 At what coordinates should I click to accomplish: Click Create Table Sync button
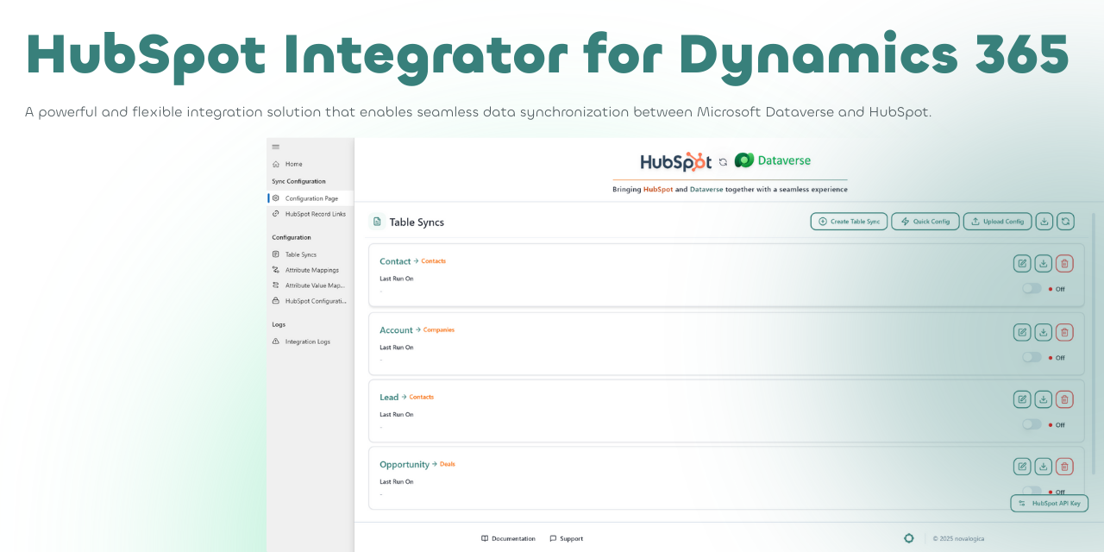849,222
